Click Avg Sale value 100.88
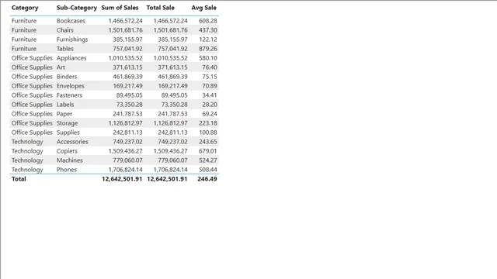 tap(208, 133)
